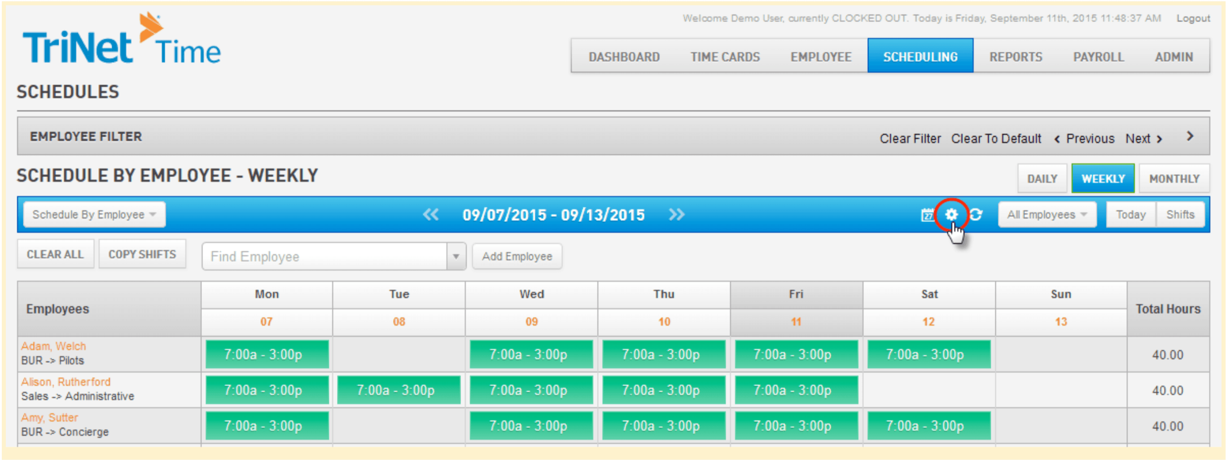Enable MONTHLY schedule view
The width and height of the screenshot is (1226, 460).
[1174, 178]
